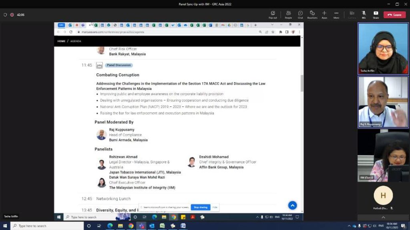Open the Share content tray
This screenshot has height=230, width=410.
[376, 15]
